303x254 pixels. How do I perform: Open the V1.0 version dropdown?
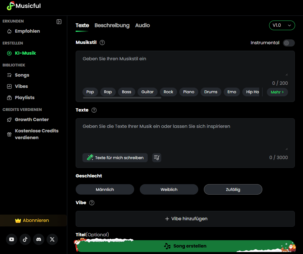pyautogui.click(x=282, y=25)
